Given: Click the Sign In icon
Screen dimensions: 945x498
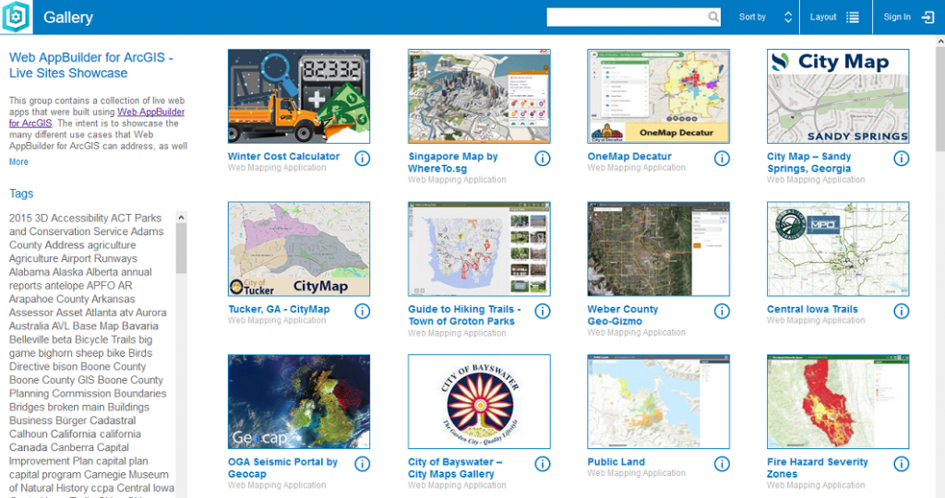Looking at the screenshot, I should click(x=927, y=17).
